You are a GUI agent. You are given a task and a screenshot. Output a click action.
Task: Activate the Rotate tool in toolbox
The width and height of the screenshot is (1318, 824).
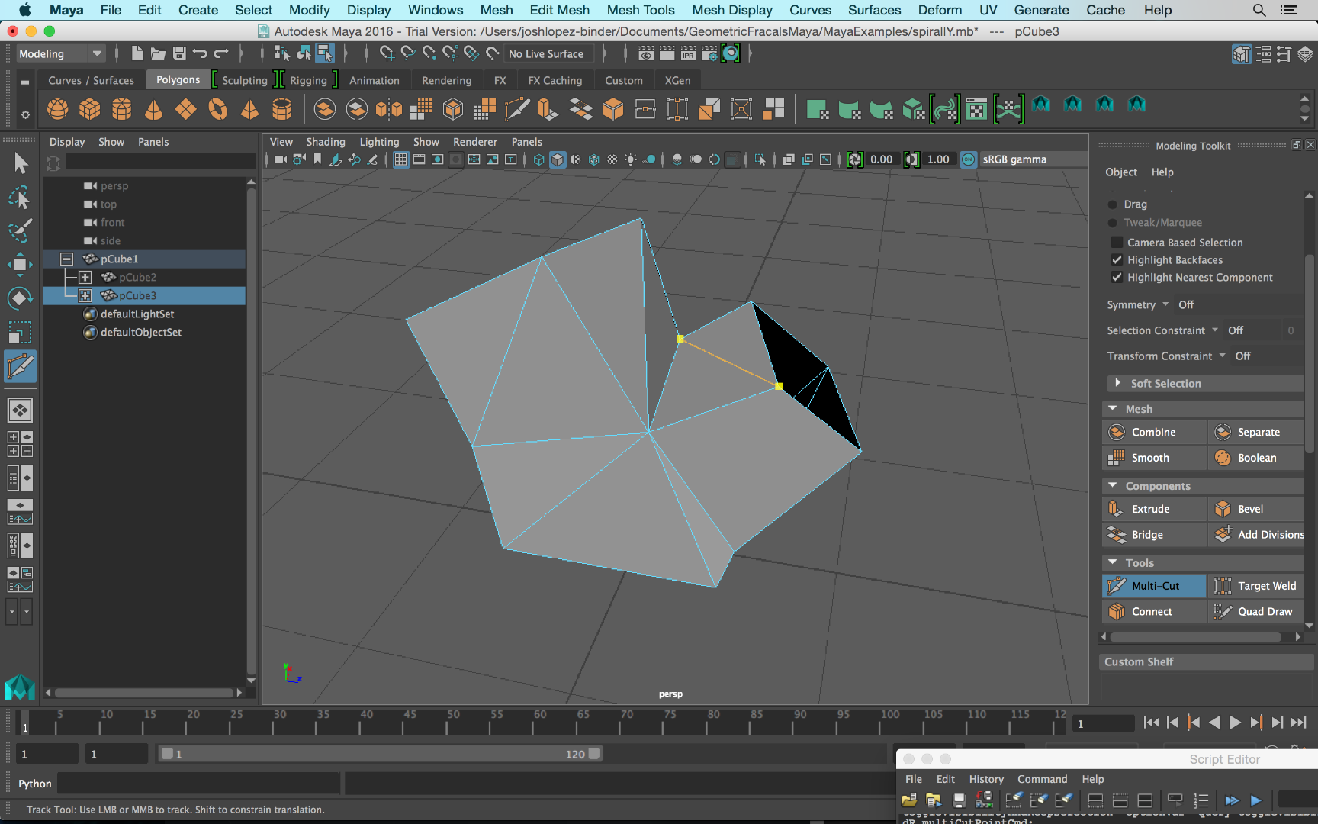[20, 298]
